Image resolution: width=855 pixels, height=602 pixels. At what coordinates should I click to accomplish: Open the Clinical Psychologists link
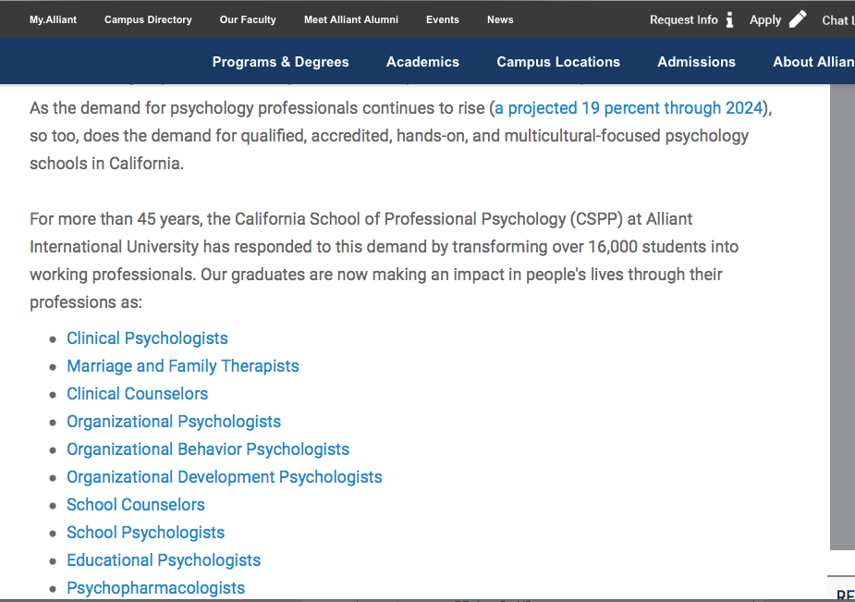[x=147, y=338]
